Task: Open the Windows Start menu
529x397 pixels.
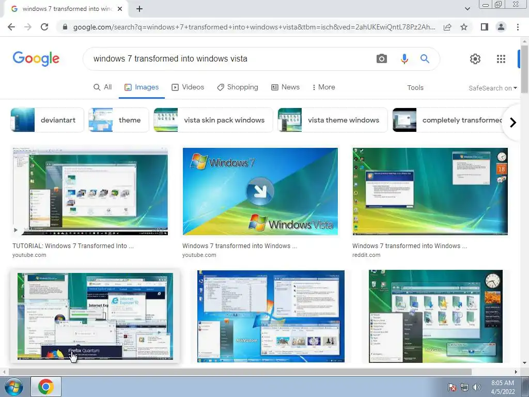Action: (x=14, y=387)
